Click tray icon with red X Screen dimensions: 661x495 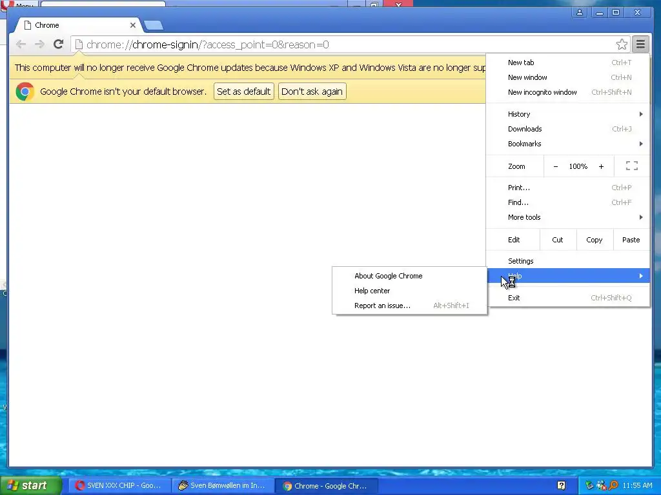[x=602, y=485]
